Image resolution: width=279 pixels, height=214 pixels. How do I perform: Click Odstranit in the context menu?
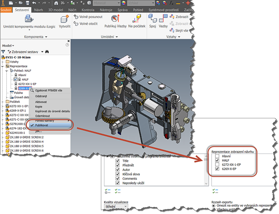(41, 96)
